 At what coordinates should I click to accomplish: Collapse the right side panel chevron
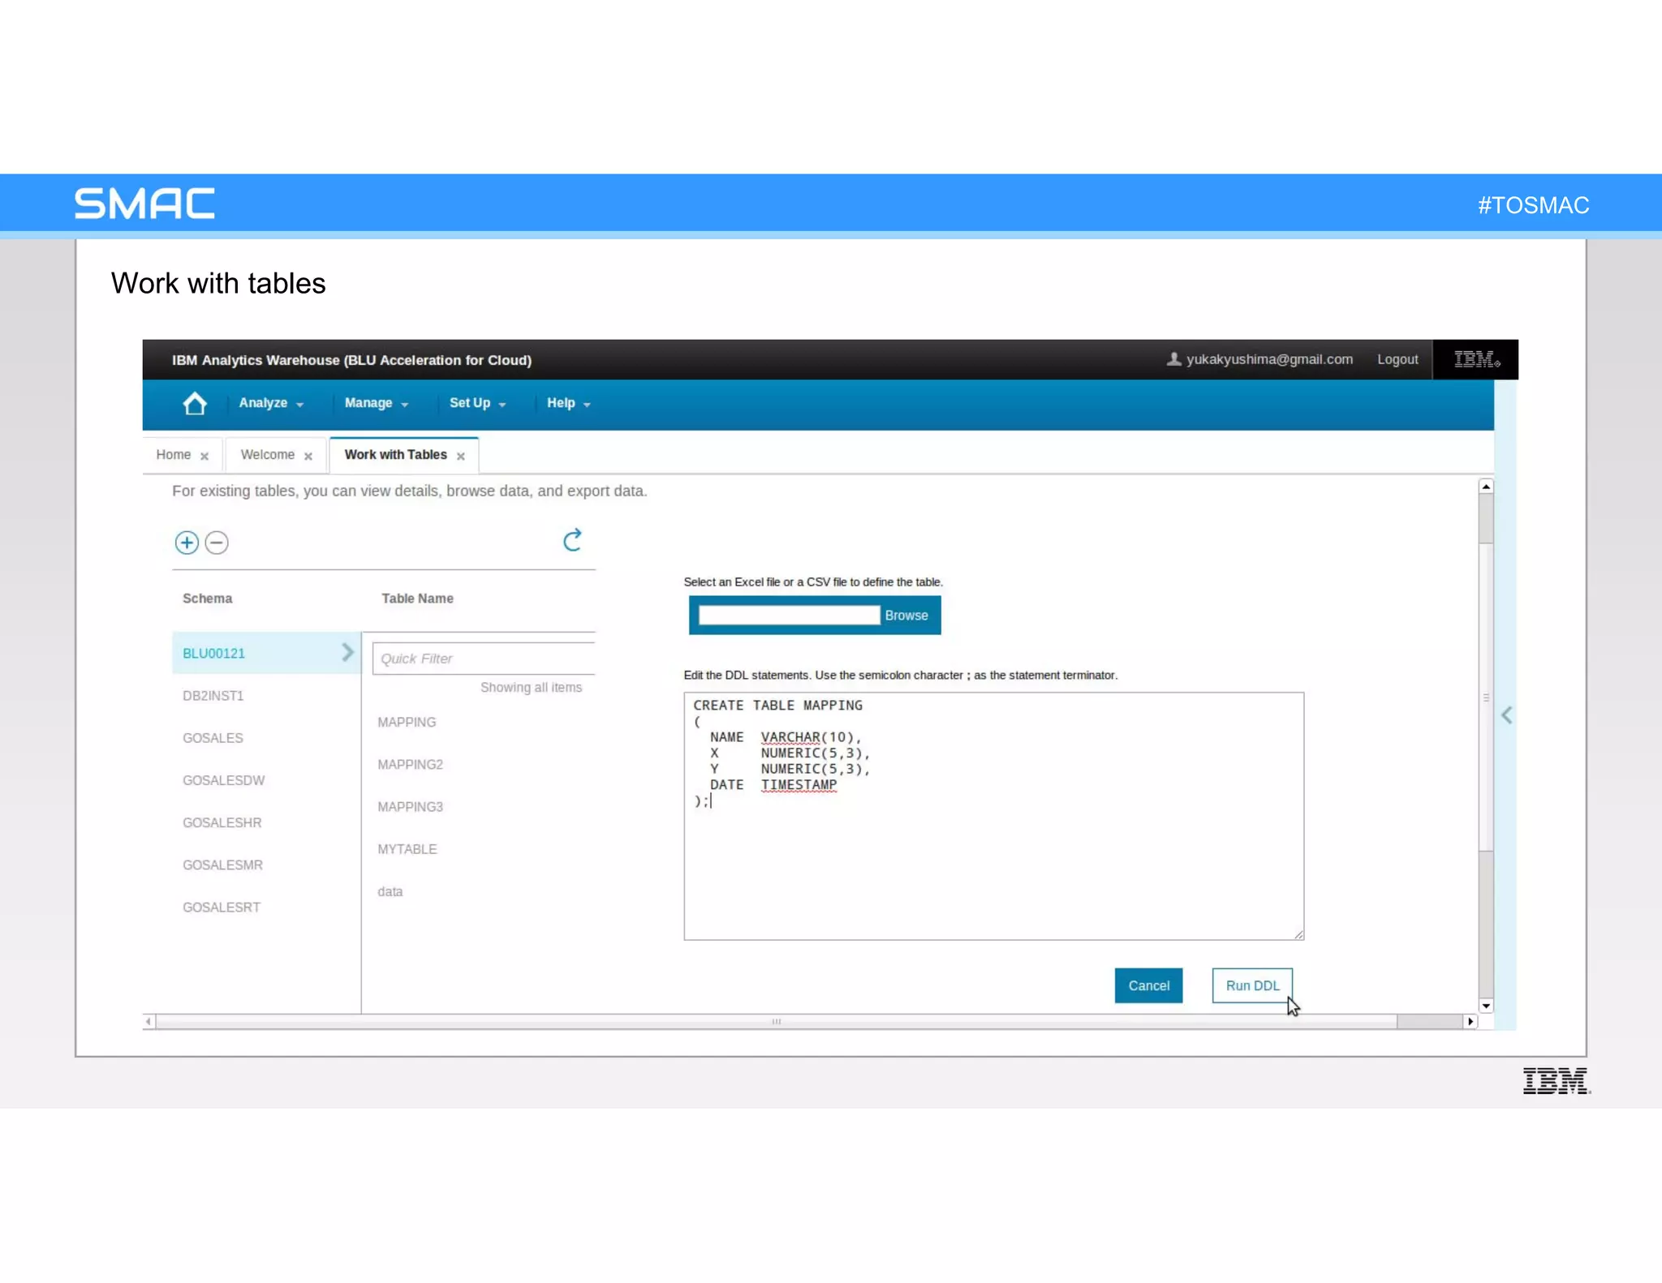click(x=1506, y=715)
